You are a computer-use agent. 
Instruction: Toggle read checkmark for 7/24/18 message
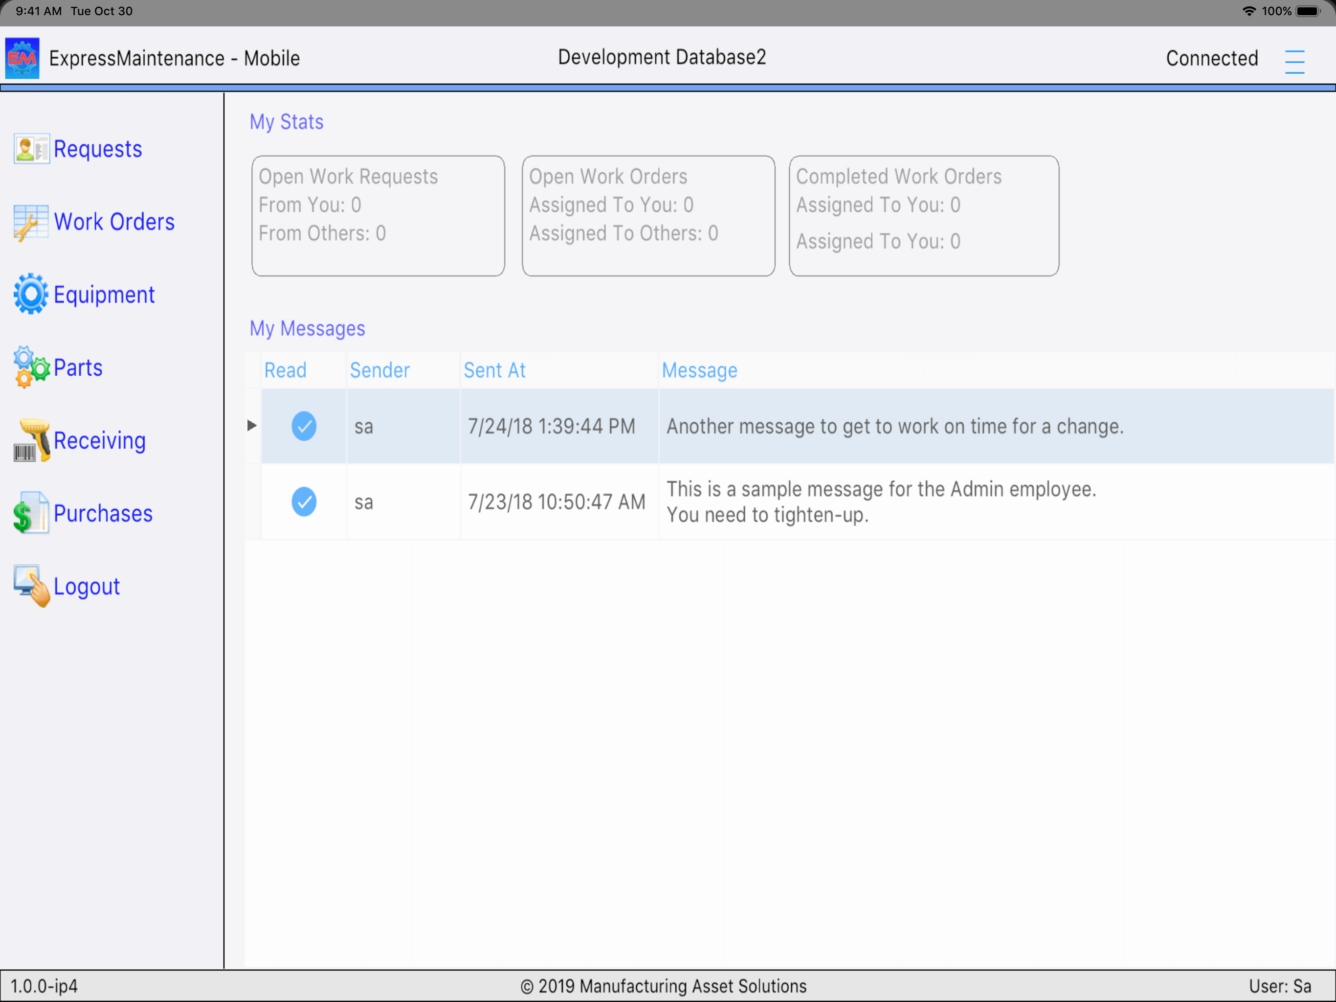coord(304,426)
